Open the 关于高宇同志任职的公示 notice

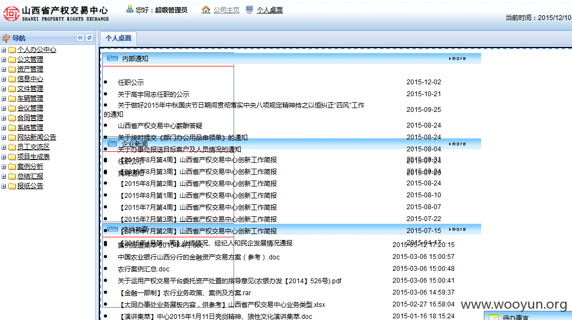pos(154,94)
